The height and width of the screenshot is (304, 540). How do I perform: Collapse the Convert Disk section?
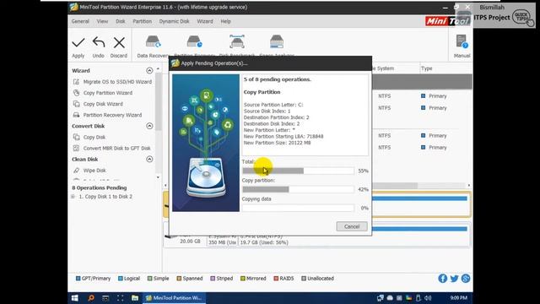149,126
